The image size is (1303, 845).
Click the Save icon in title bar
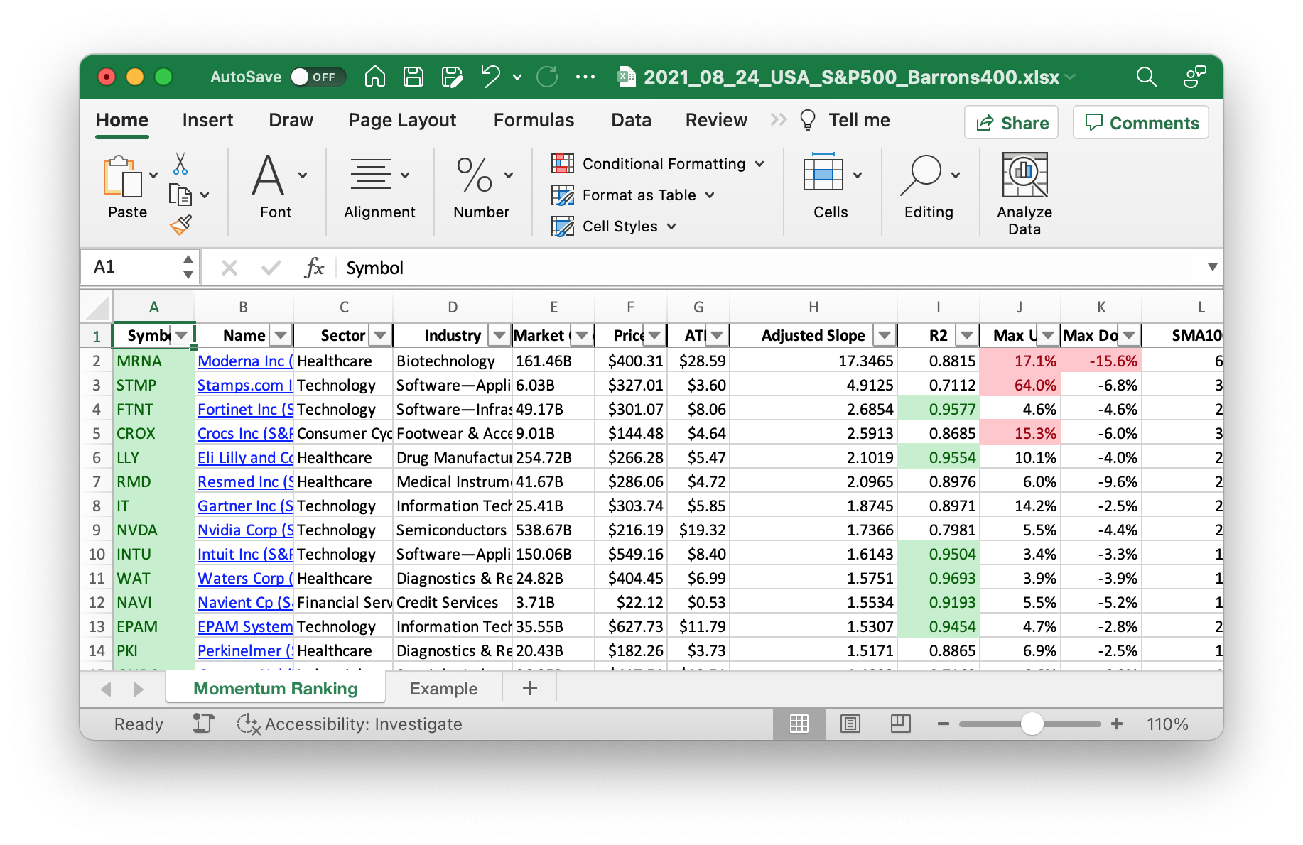coord(413,77)
